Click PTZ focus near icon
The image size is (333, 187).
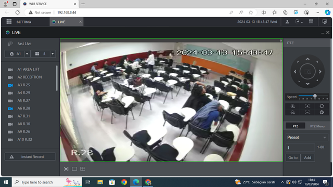[x=308, y=106]
